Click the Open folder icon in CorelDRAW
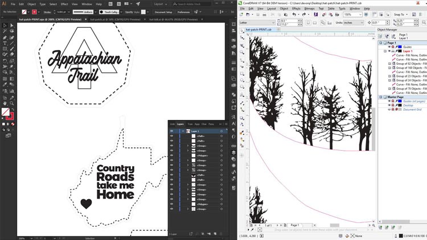The width and height of the screenshot is (427, 240). [x=248, y=14]
